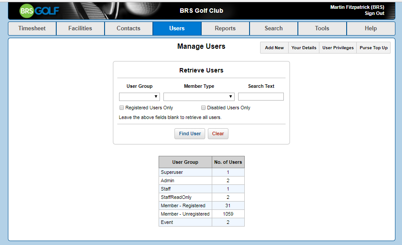Click the 1059 users count cell

(228, 214)
